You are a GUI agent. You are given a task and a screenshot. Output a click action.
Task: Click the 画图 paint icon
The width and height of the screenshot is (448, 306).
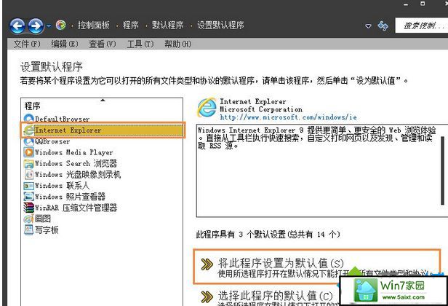point(28,219)
